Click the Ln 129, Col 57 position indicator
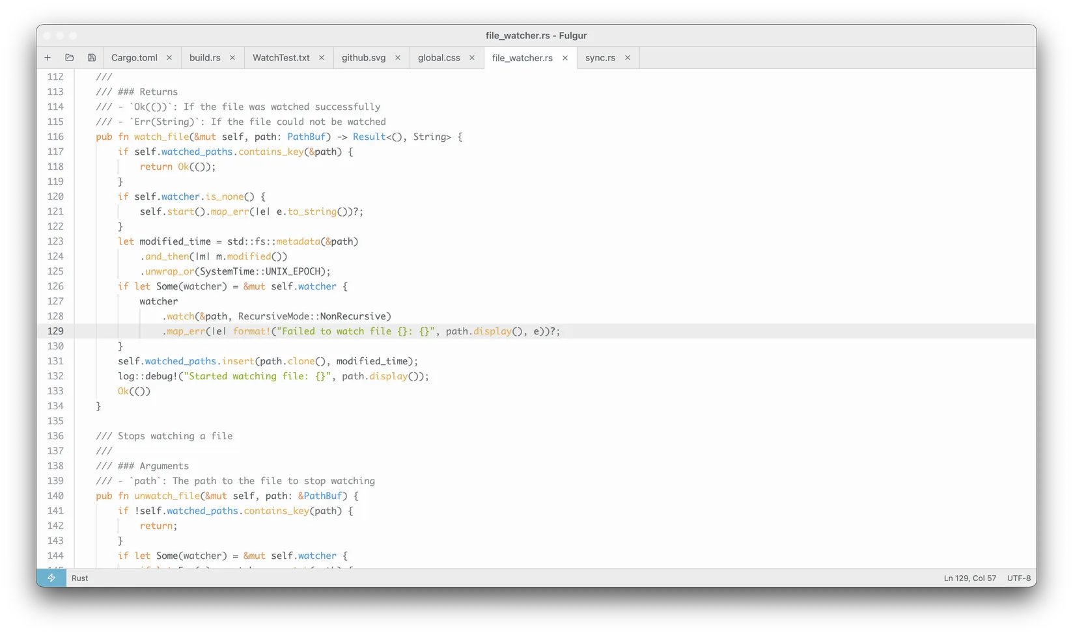This screenshot has width=1073, height=635. (969, 578)
